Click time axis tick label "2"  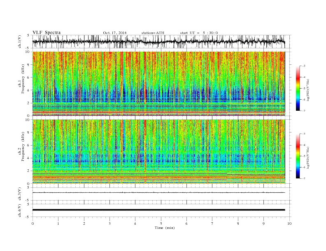pyautogui.click(x=84, y=224)
